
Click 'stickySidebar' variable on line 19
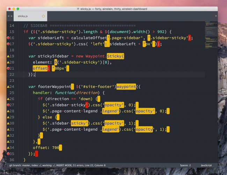coord(53,56)
